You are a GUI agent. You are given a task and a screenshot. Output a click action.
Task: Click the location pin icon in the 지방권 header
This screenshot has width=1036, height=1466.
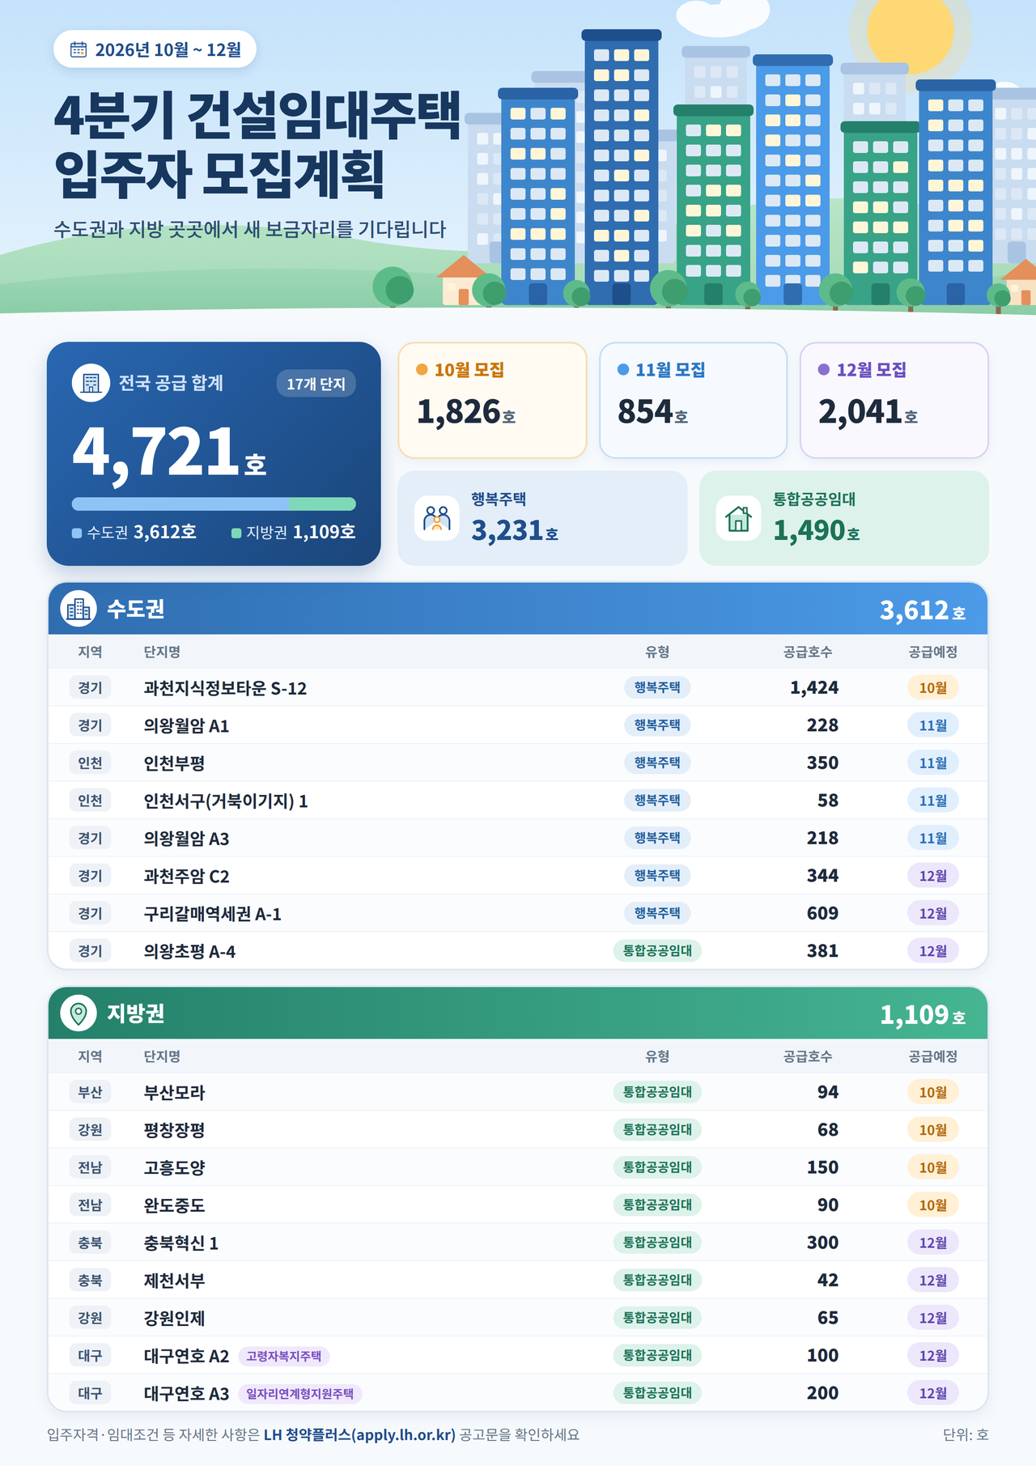pos(79,1013)
